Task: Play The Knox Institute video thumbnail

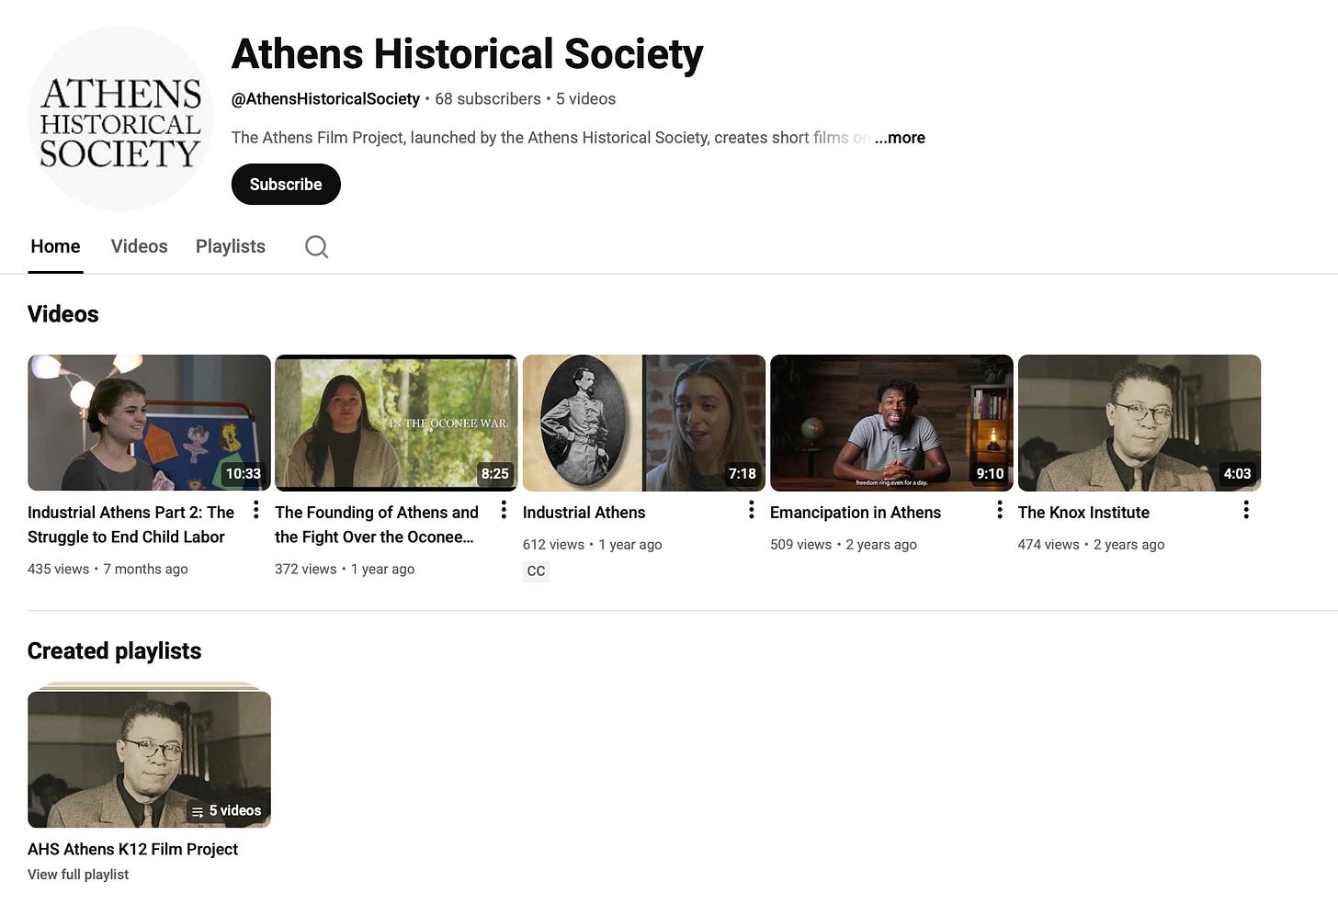Action: coord(1140,423)
